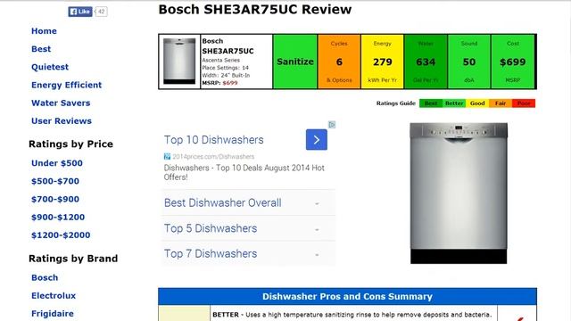Open the Top 5 Dishwashers ad link
This screenshot has width=571, height=321.
click(x=211, y=228)
